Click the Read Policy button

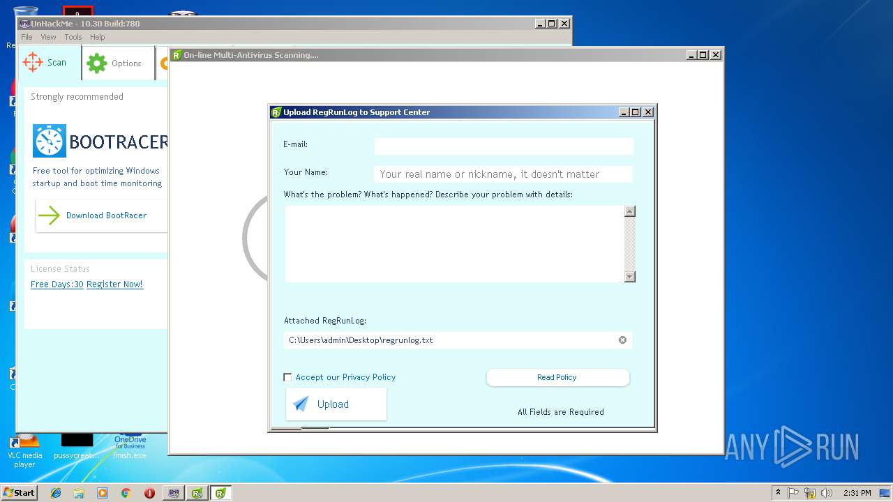click(557, 377)
